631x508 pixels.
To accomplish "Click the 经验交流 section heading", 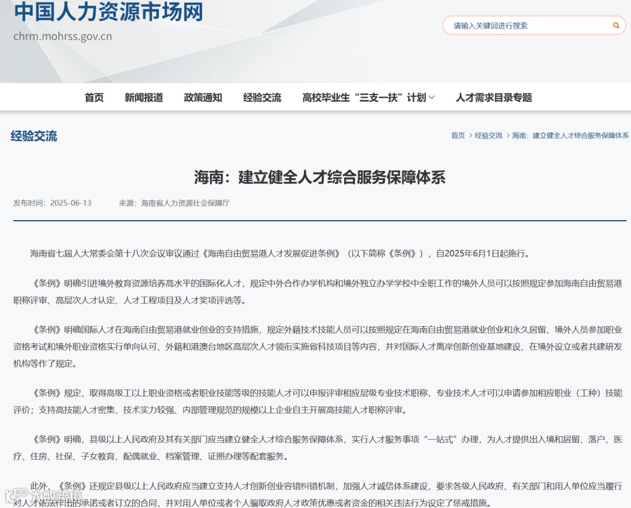I will (x=34, y=137).
